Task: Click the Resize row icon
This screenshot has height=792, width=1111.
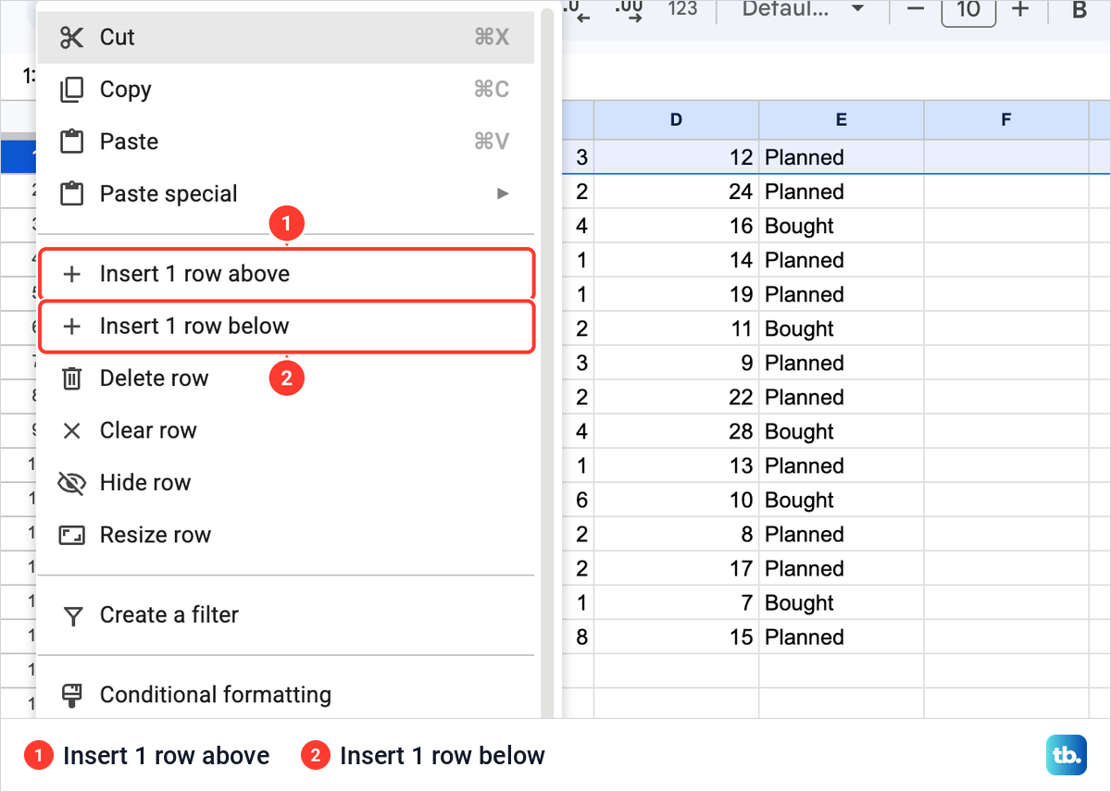Action: pos(71,535)
